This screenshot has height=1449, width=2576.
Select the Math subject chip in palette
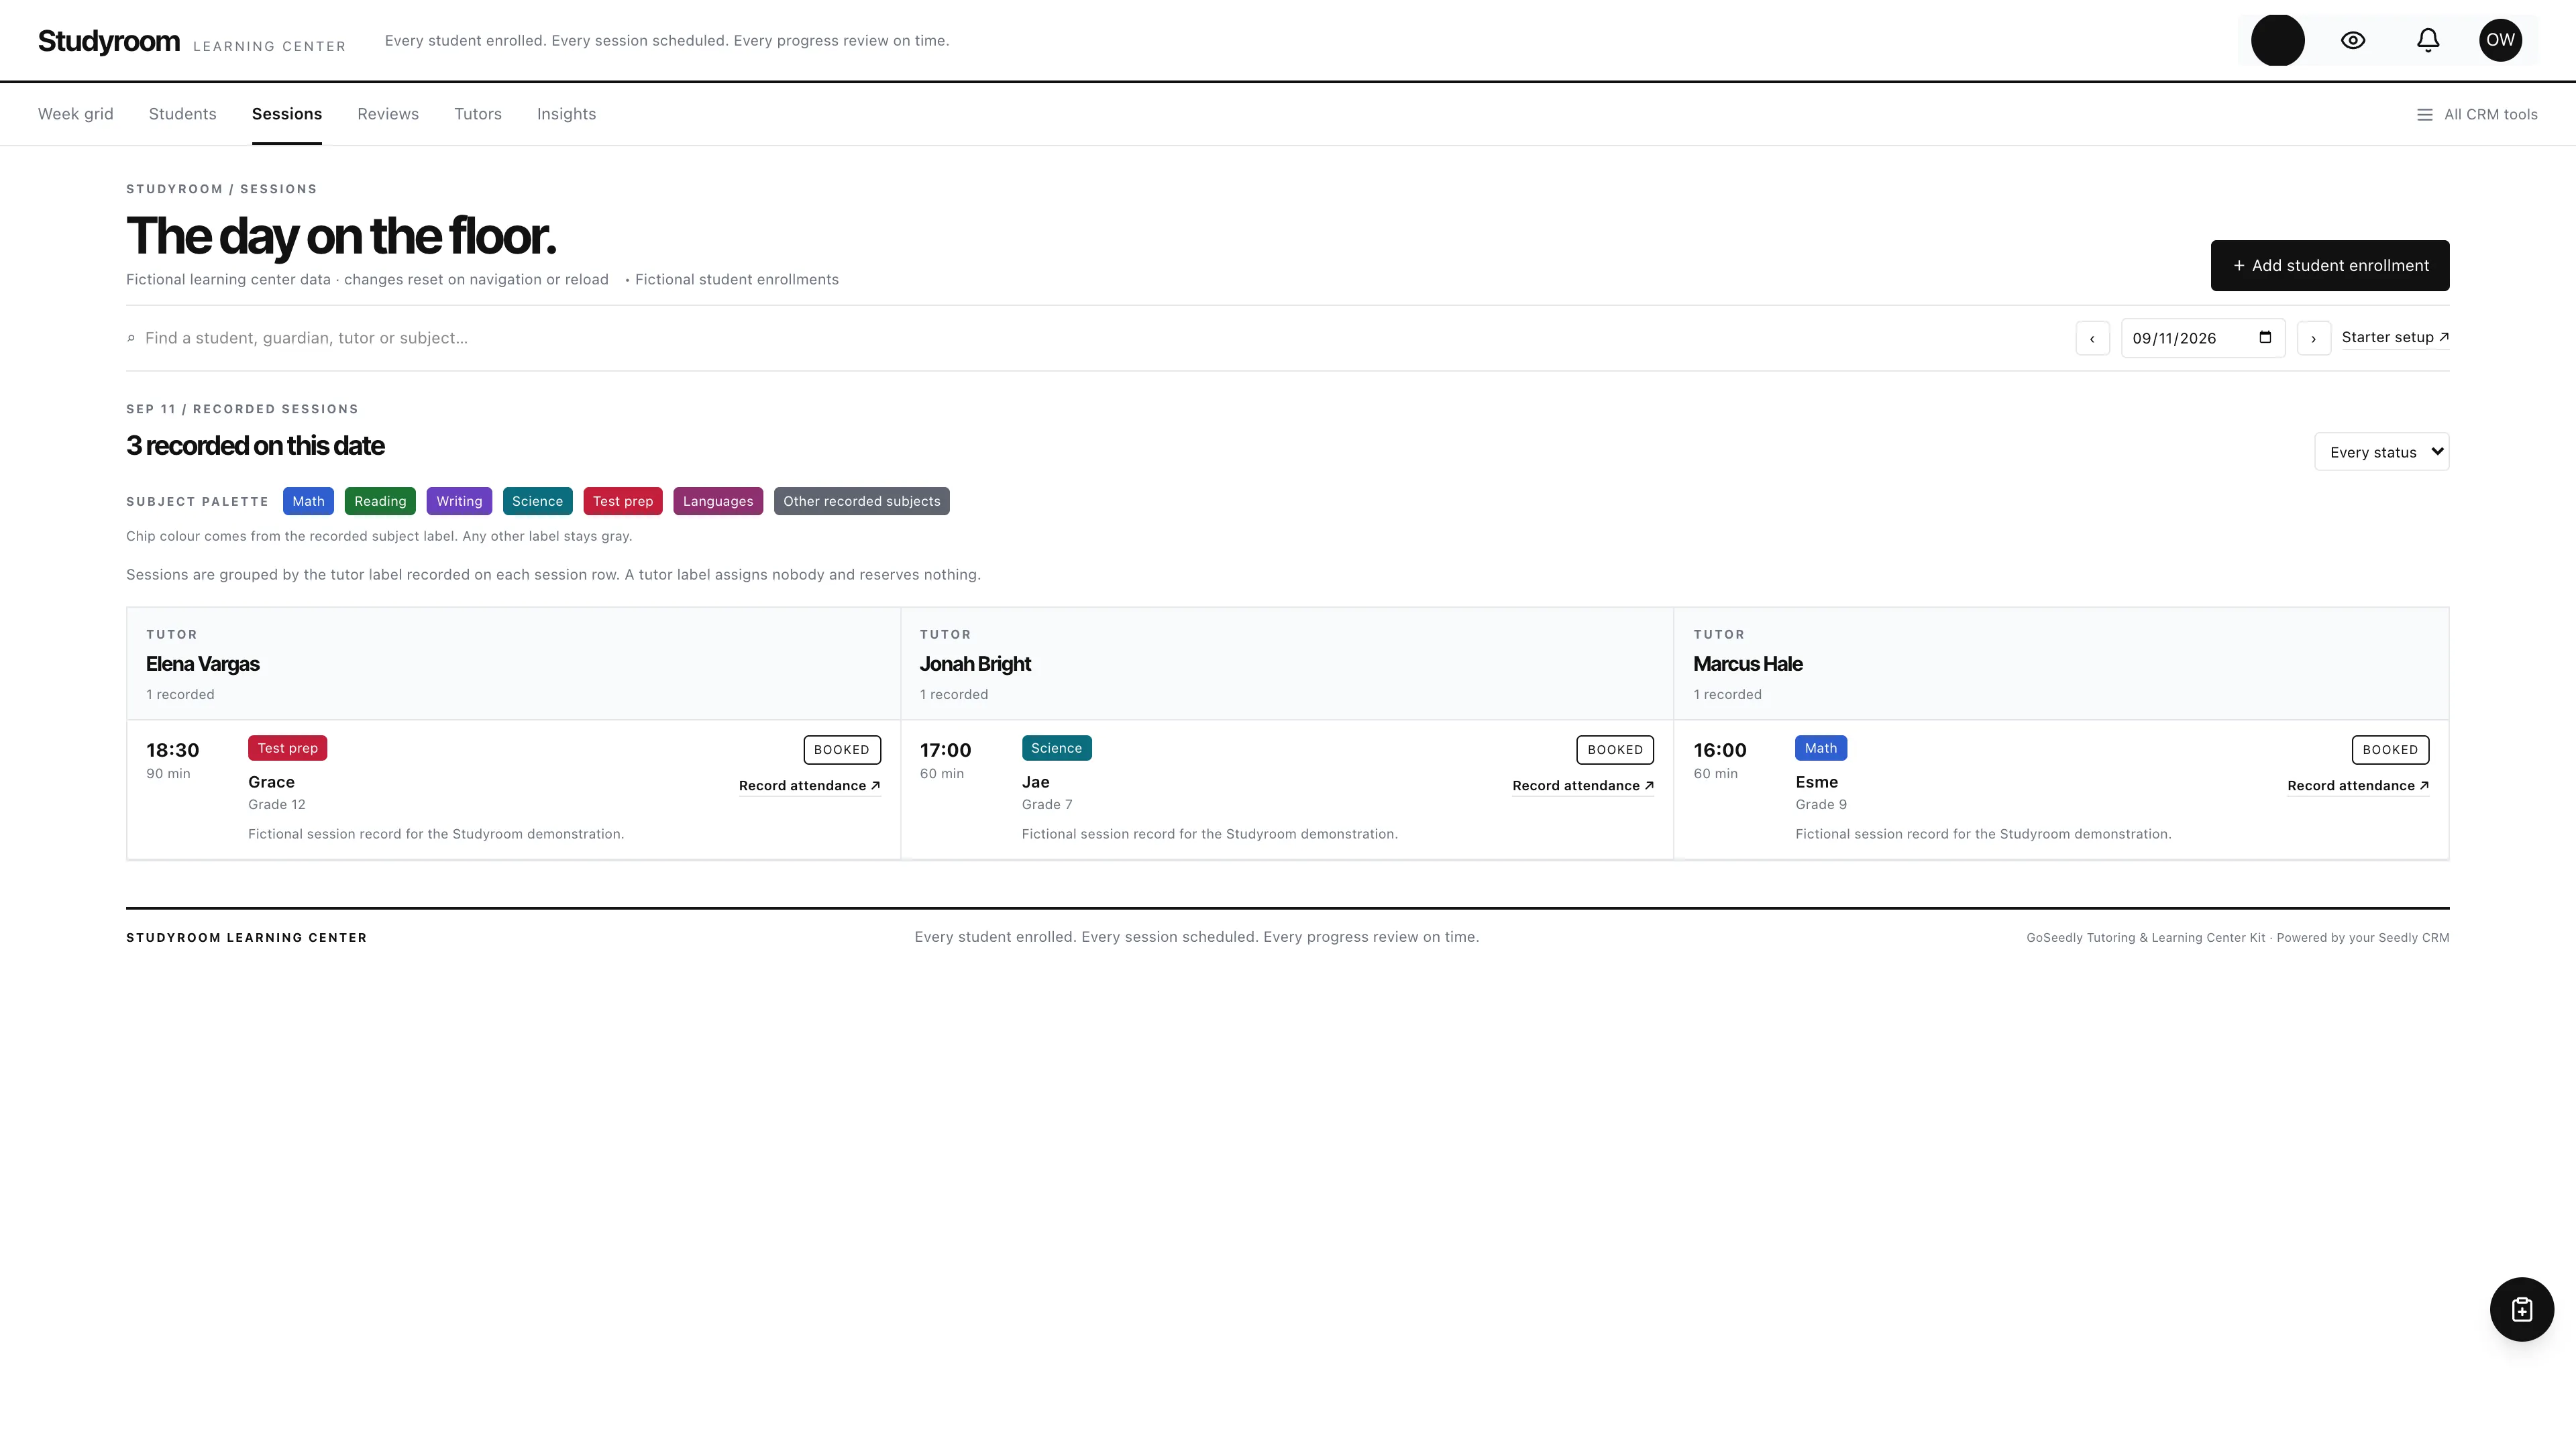(308, 501)
